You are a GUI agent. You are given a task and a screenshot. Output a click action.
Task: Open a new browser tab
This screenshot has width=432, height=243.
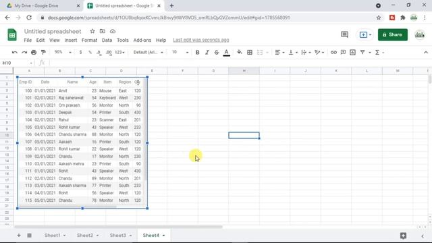click(171, 6)
